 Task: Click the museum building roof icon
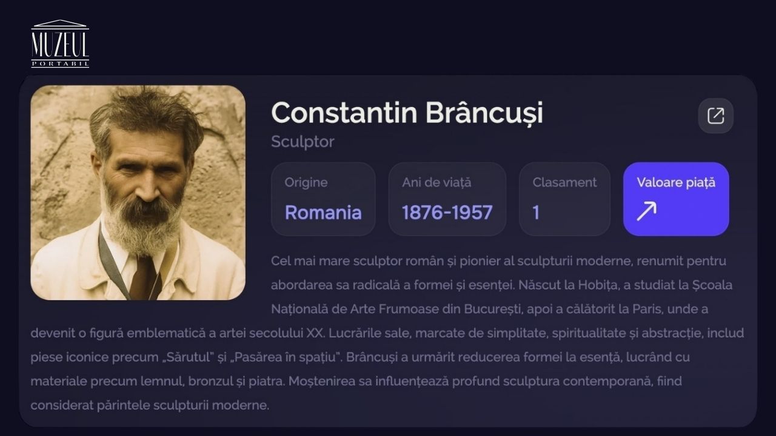(60, 24)
